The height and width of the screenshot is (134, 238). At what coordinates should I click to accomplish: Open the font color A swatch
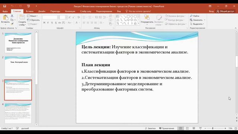point(77,23)
